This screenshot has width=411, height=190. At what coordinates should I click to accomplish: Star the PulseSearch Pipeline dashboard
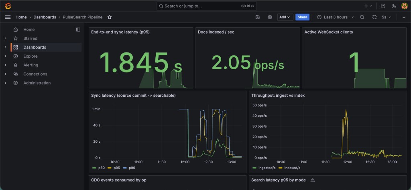(x=110, y=17)
